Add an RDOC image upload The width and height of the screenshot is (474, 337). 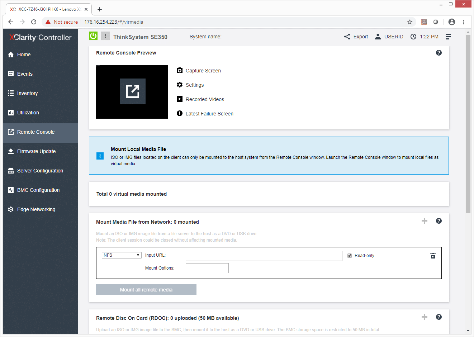coord(425,317)
